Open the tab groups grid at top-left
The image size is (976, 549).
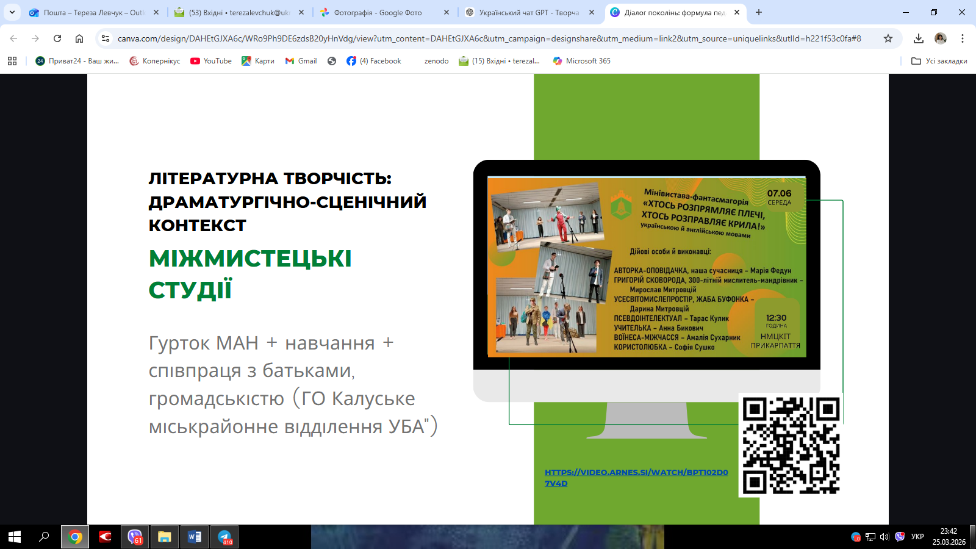[x=12, y=61]
